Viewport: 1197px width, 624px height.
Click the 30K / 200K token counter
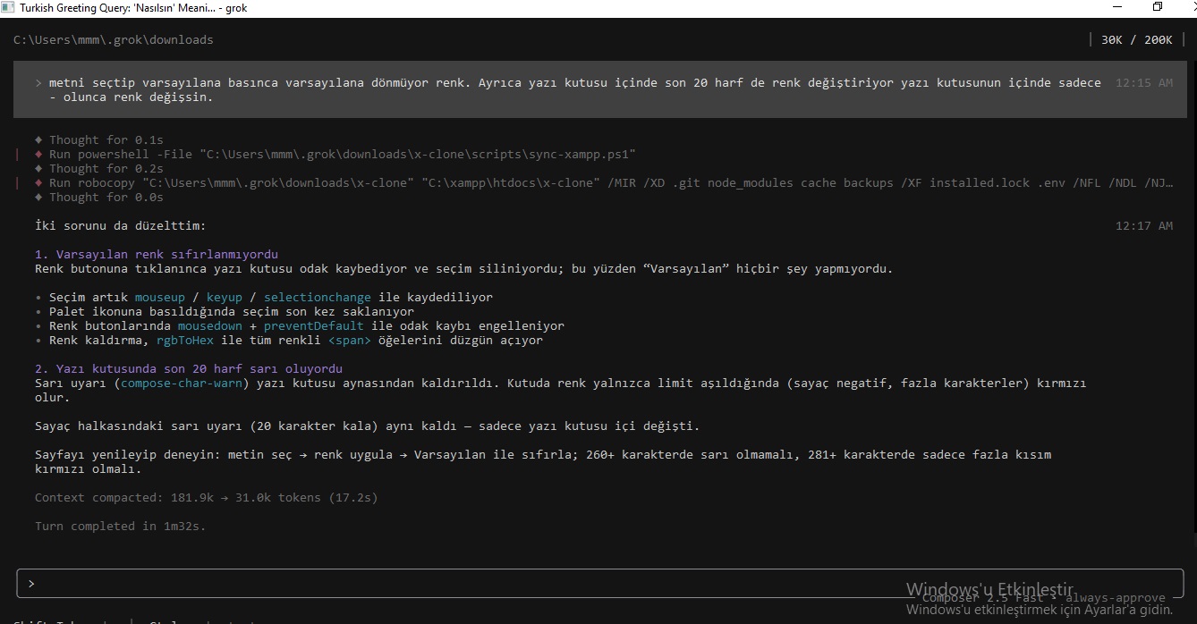click(1136, 40)
